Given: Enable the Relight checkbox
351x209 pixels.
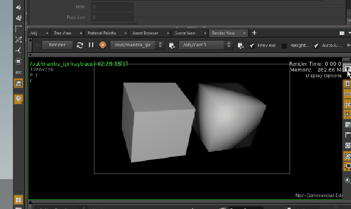Looking at the screenshot, I should click(284, 45).
